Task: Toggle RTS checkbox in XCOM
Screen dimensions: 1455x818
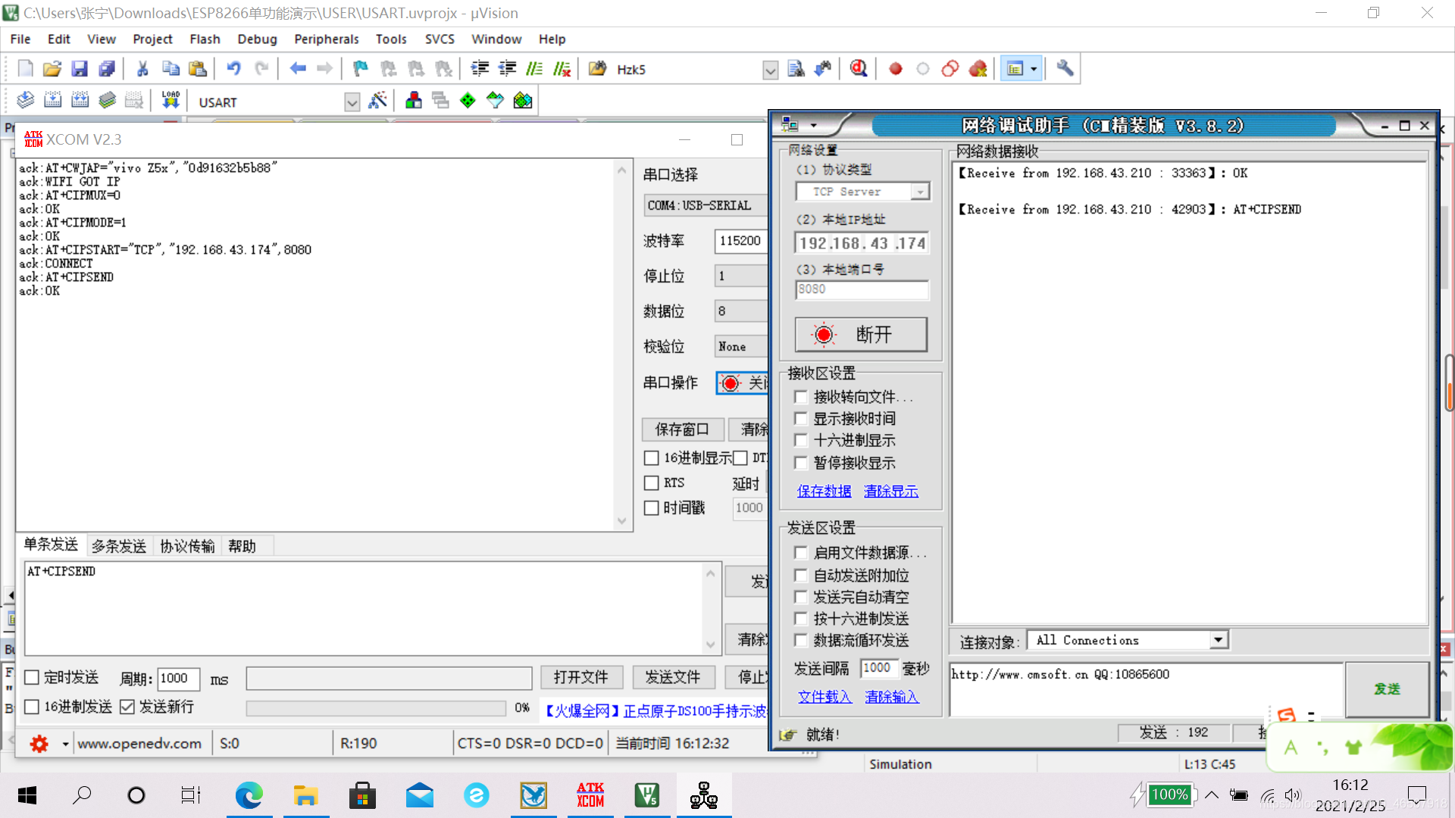Action: 651,483
